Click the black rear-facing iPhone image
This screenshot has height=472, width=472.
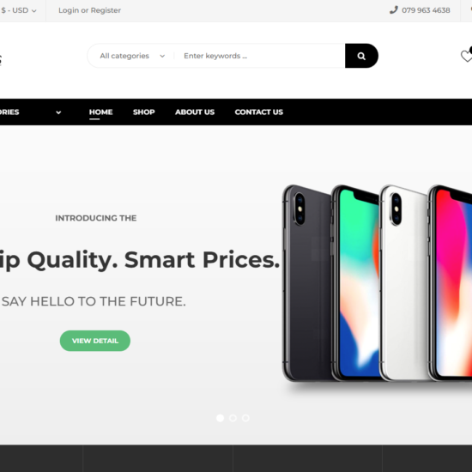[307, 283]
